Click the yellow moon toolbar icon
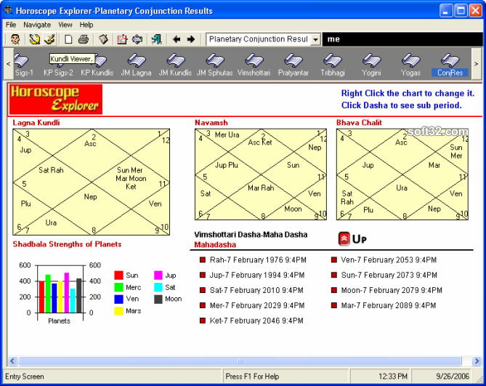The height and width of the screenshot is (386, 486). 34,39
